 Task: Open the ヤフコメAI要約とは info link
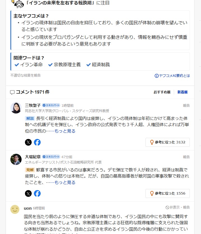[x=172, y=76]
